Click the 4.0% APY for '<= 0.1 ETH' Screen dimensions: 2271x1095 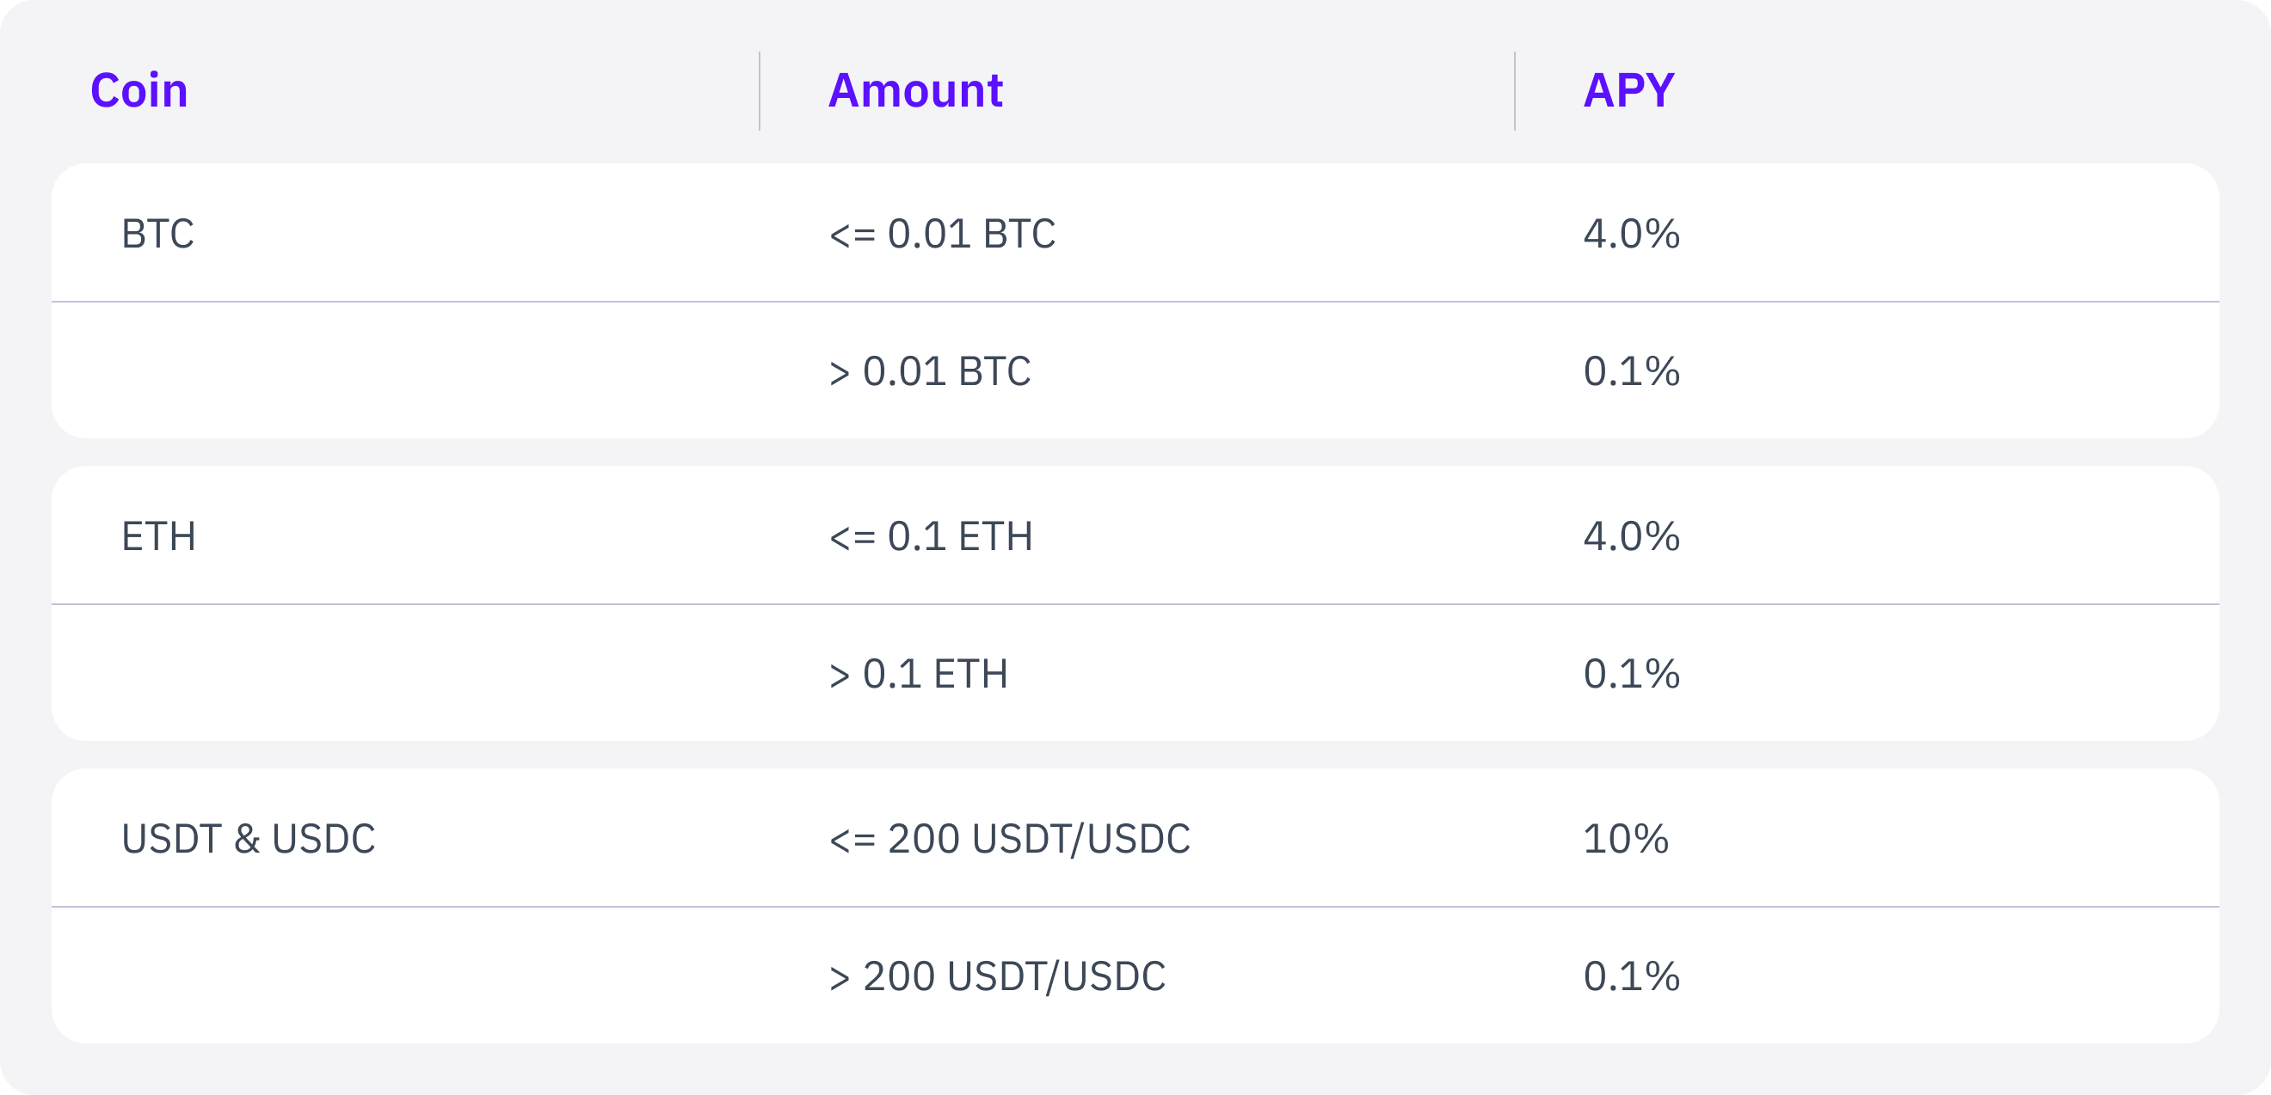1632,536
